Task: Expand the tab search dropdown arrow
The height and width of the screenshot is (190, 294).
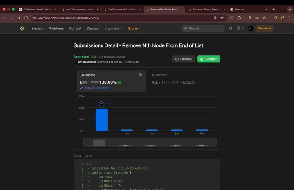Action: (290, 9)
